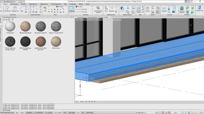
Task: Toggle ВЕС lineweight display in status bar
Action: (83, 113)
